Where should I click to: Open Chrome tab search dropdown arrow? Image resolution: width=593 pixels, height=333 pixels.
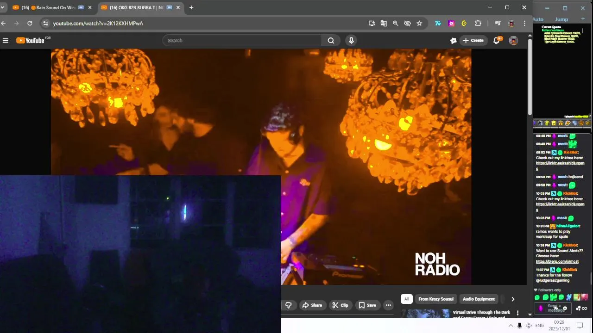coord(2,7)
